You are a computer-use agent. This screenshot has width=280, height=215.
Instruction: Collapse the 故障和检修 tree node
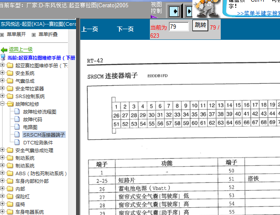(2, 103)
